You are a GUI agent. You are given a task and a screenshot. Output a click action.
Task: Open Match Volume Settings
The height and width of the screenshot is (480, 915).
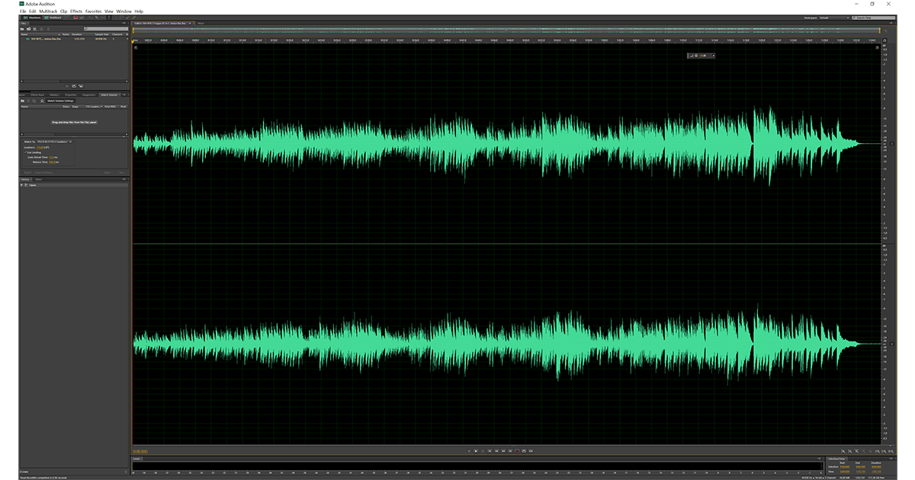click(x=60, y=101)
